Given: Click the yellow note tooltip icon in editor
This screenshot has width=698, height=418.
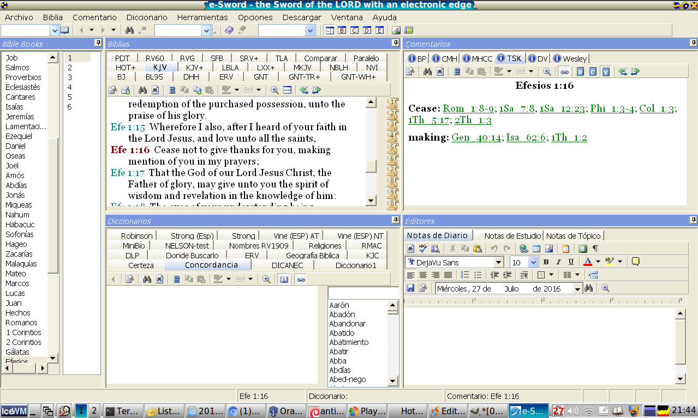Looking at the screenshot, I should [x=635, y=262].
